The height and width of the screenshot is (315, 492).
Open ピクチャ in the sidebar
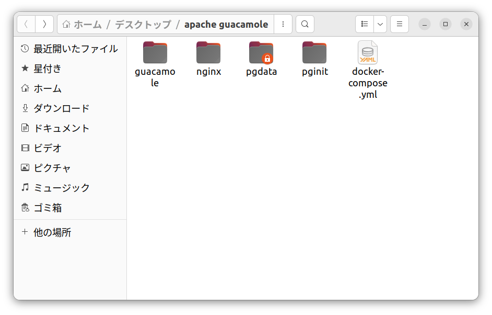[x=69, y=167]
